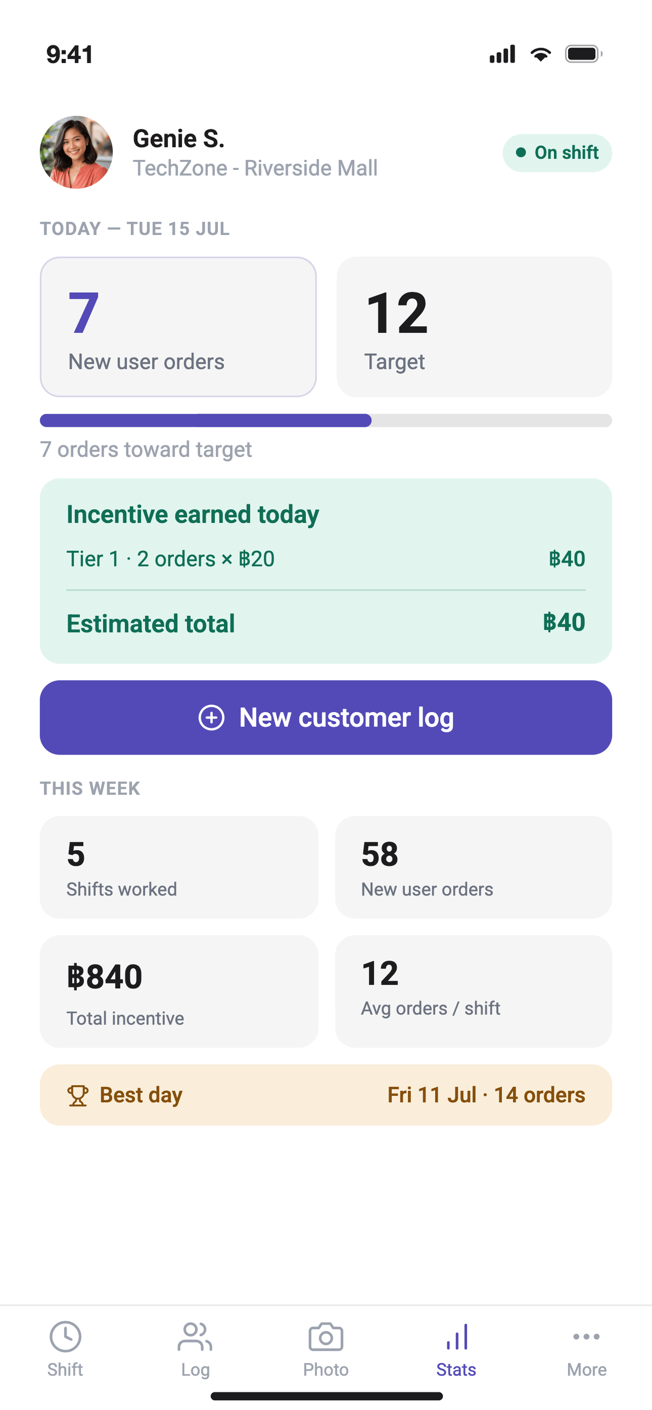
Task: Open the ฿840 Total incentive card
Action: pyautogui.click(x=179, y=991)
